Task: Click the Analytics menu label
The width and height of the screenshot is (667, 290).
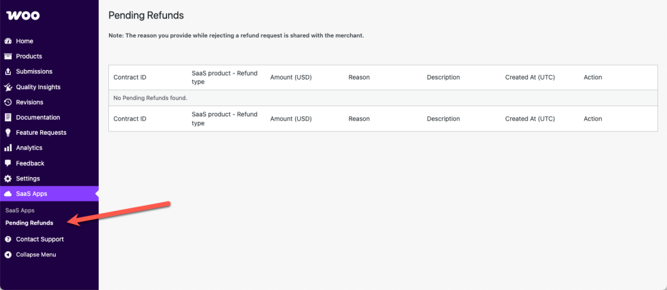Action: (29, 148)
